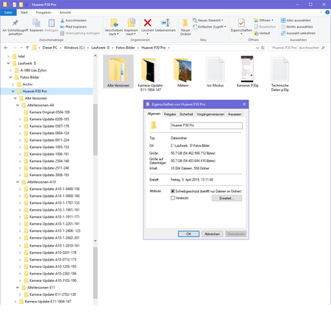Select A-VB6-Lee Zylon in tree
The height and width of the screenshot is (312, 331).
(x=33, y=70)
